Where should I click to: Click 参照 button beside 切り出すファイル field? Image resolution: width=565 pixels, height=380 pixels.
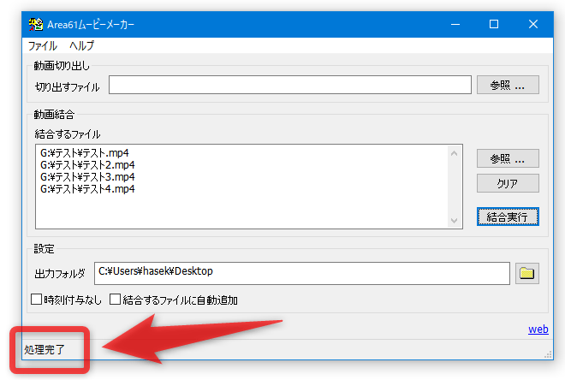click(x=508, y=85)
